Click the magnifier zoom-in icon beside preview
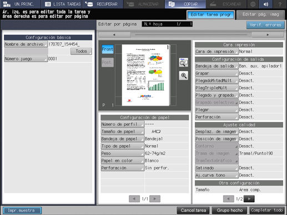 coord(184,75)
